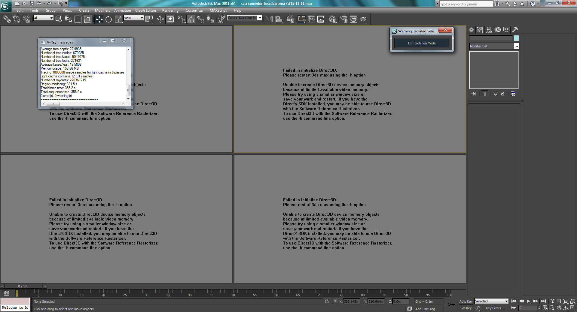Screen dimensions: 577x312
Task: Toggle Window/Crossing selection mode
Action: pyautogui.click(x=88, y=19)
